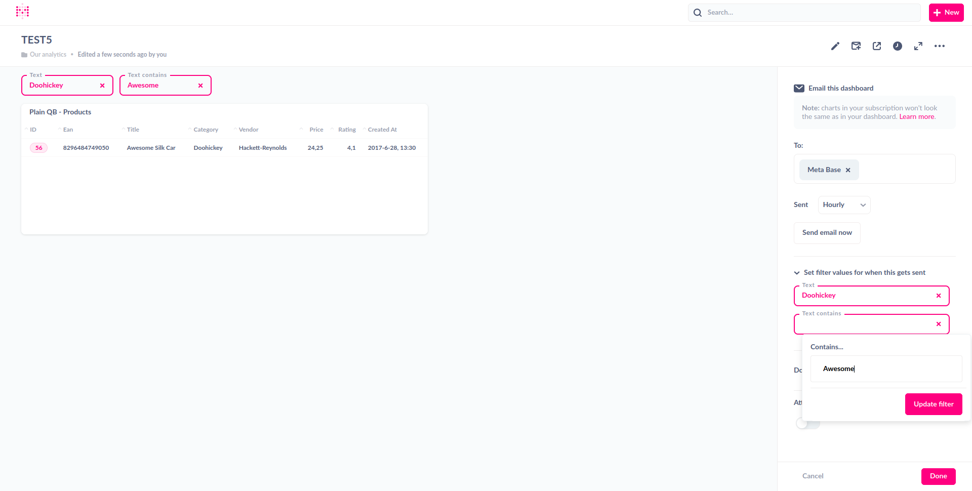Sort by the Price column header
Screen dimensions: 972x491
click(x=316, y=130)
